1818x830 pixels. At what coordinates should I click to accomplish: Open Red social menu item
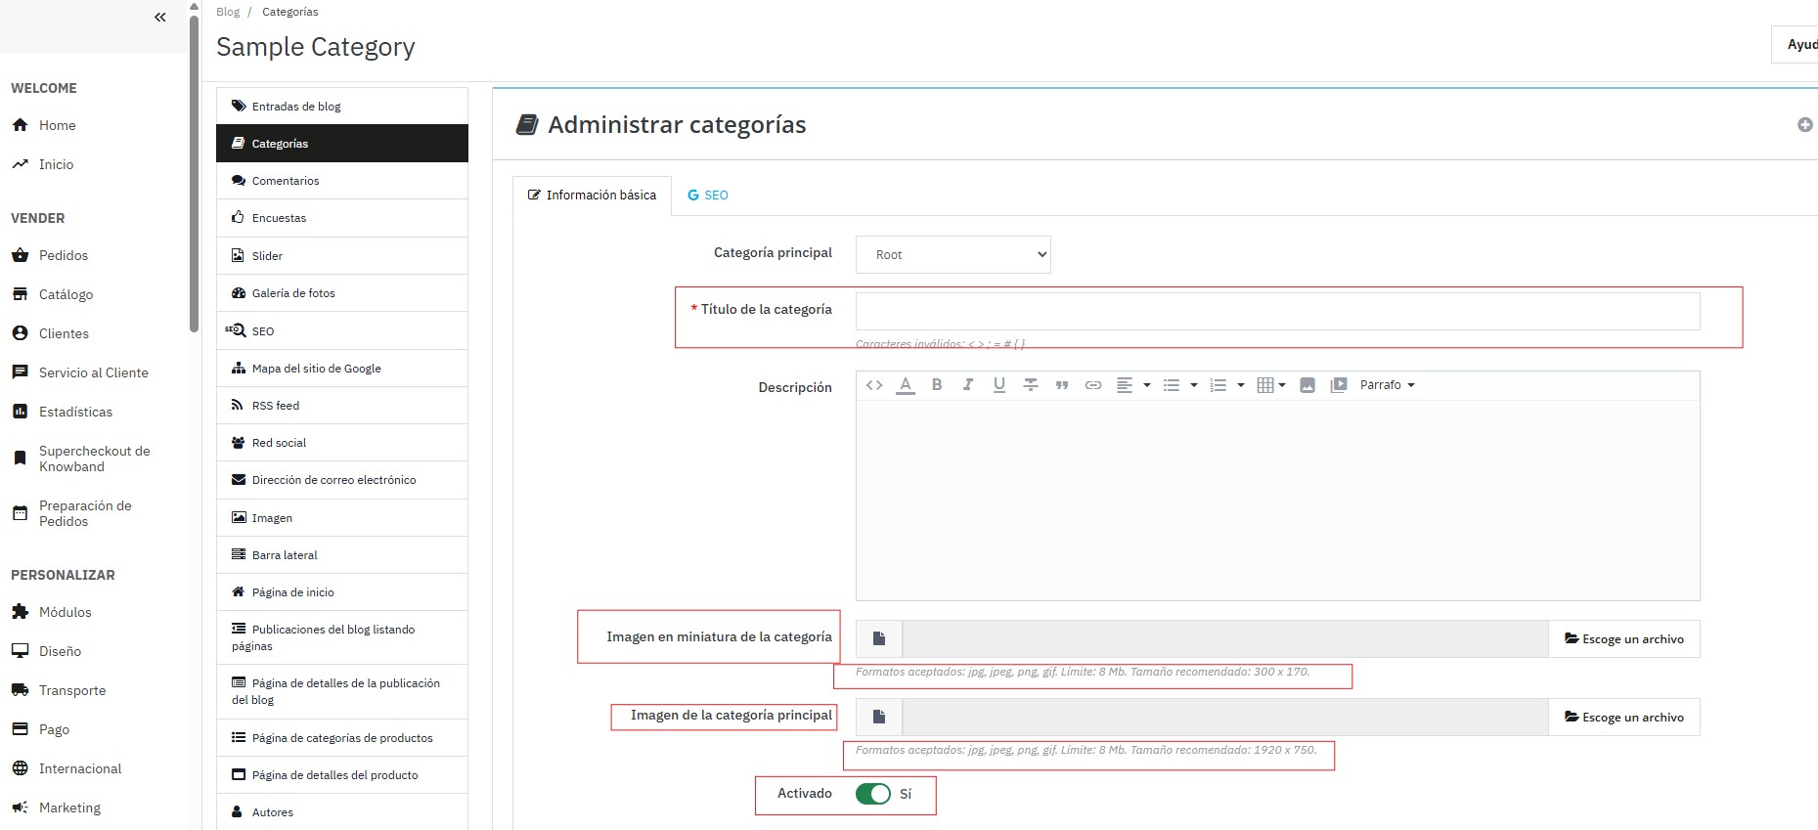click(342, 443)
